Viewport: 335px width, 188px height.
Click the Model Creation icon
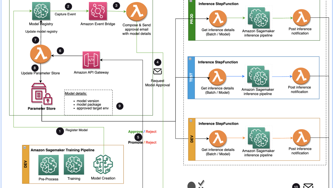103,165
